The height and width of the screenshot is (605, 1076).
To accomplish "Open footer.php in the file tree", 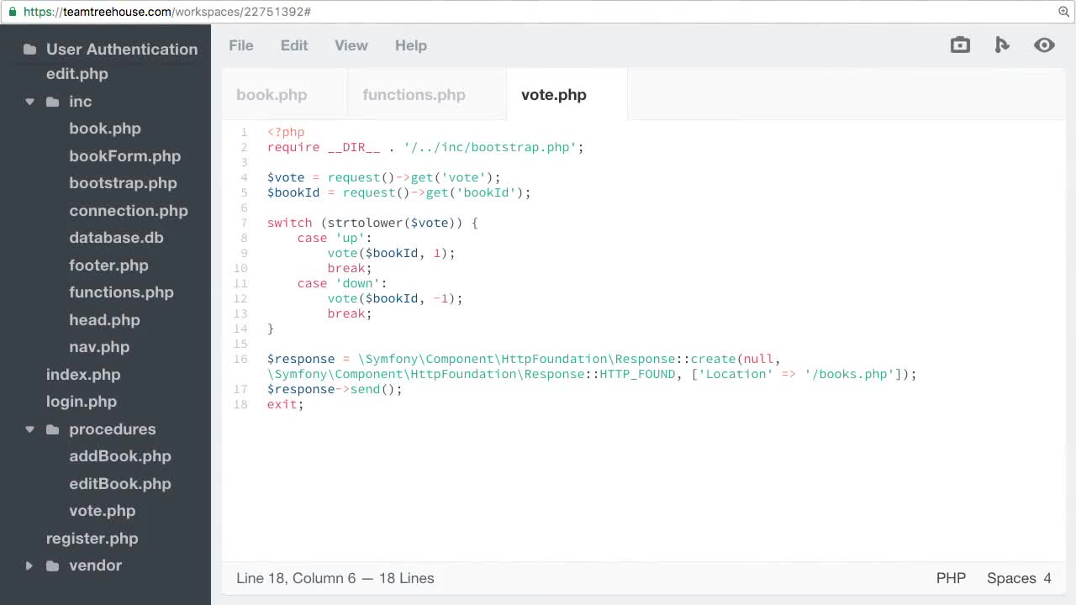I will pos(108,266).
